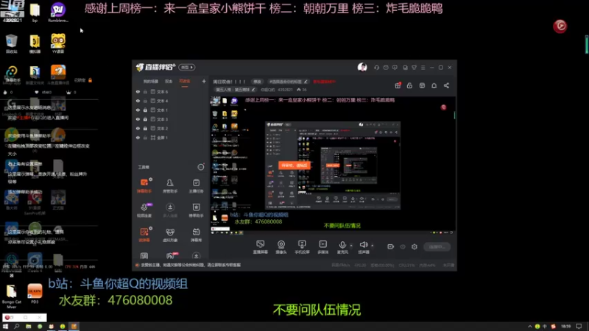Click the grey streaming status button
Viewport: 589px width, 331px height.
pos(437,246)
